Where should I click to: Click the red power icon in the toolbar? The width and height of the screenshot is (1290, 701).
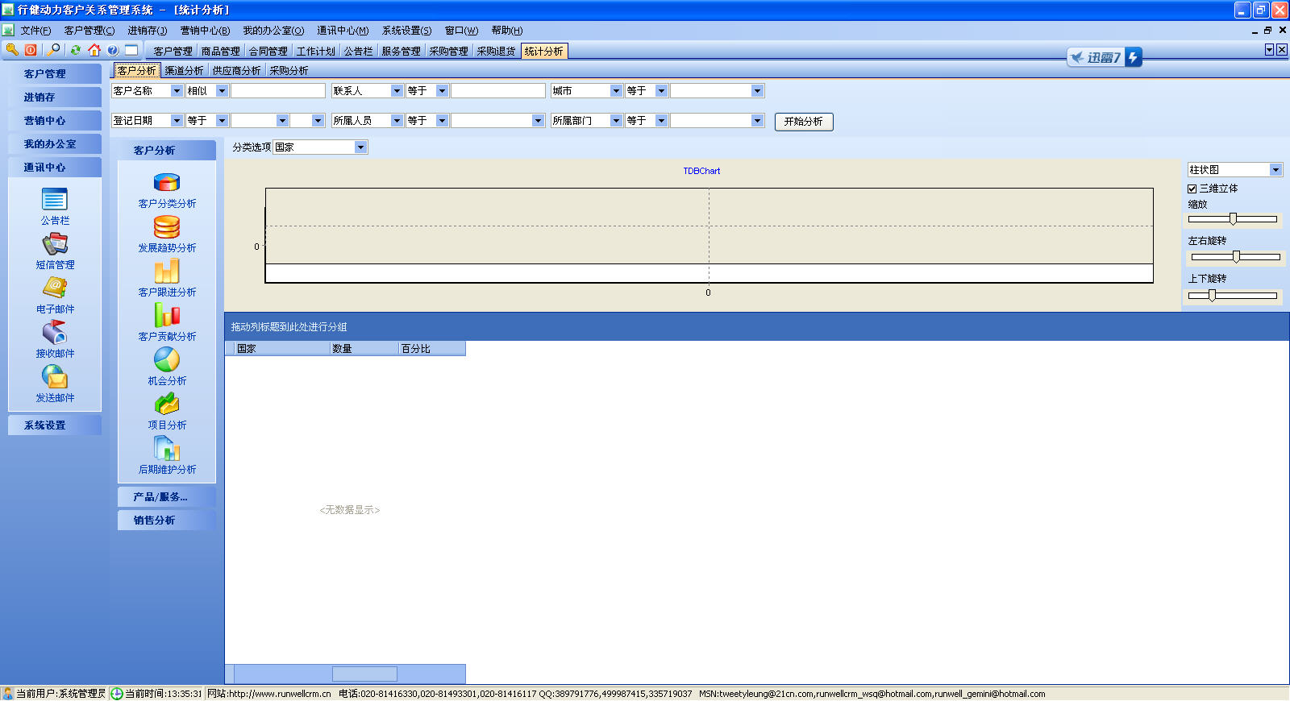coord(31,50)
